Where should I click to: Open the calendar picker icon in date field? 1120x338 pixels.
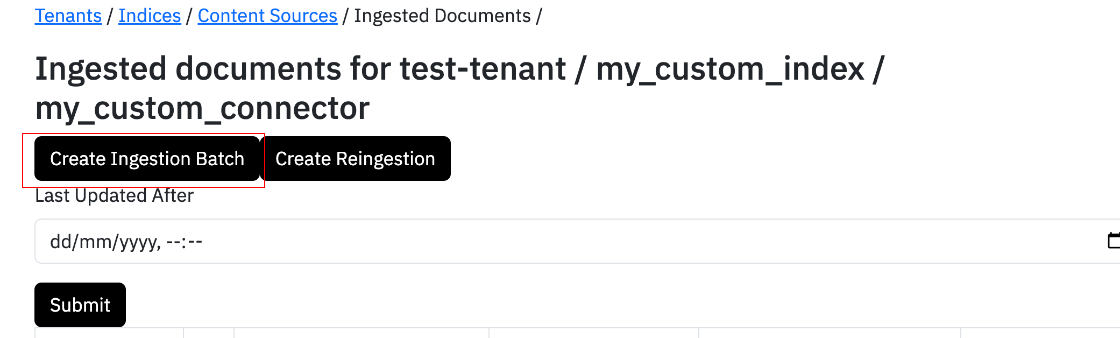(x=1114, y=241)
